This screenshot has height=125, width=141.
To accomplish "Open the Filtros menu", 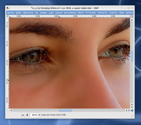I will [81, 13].
